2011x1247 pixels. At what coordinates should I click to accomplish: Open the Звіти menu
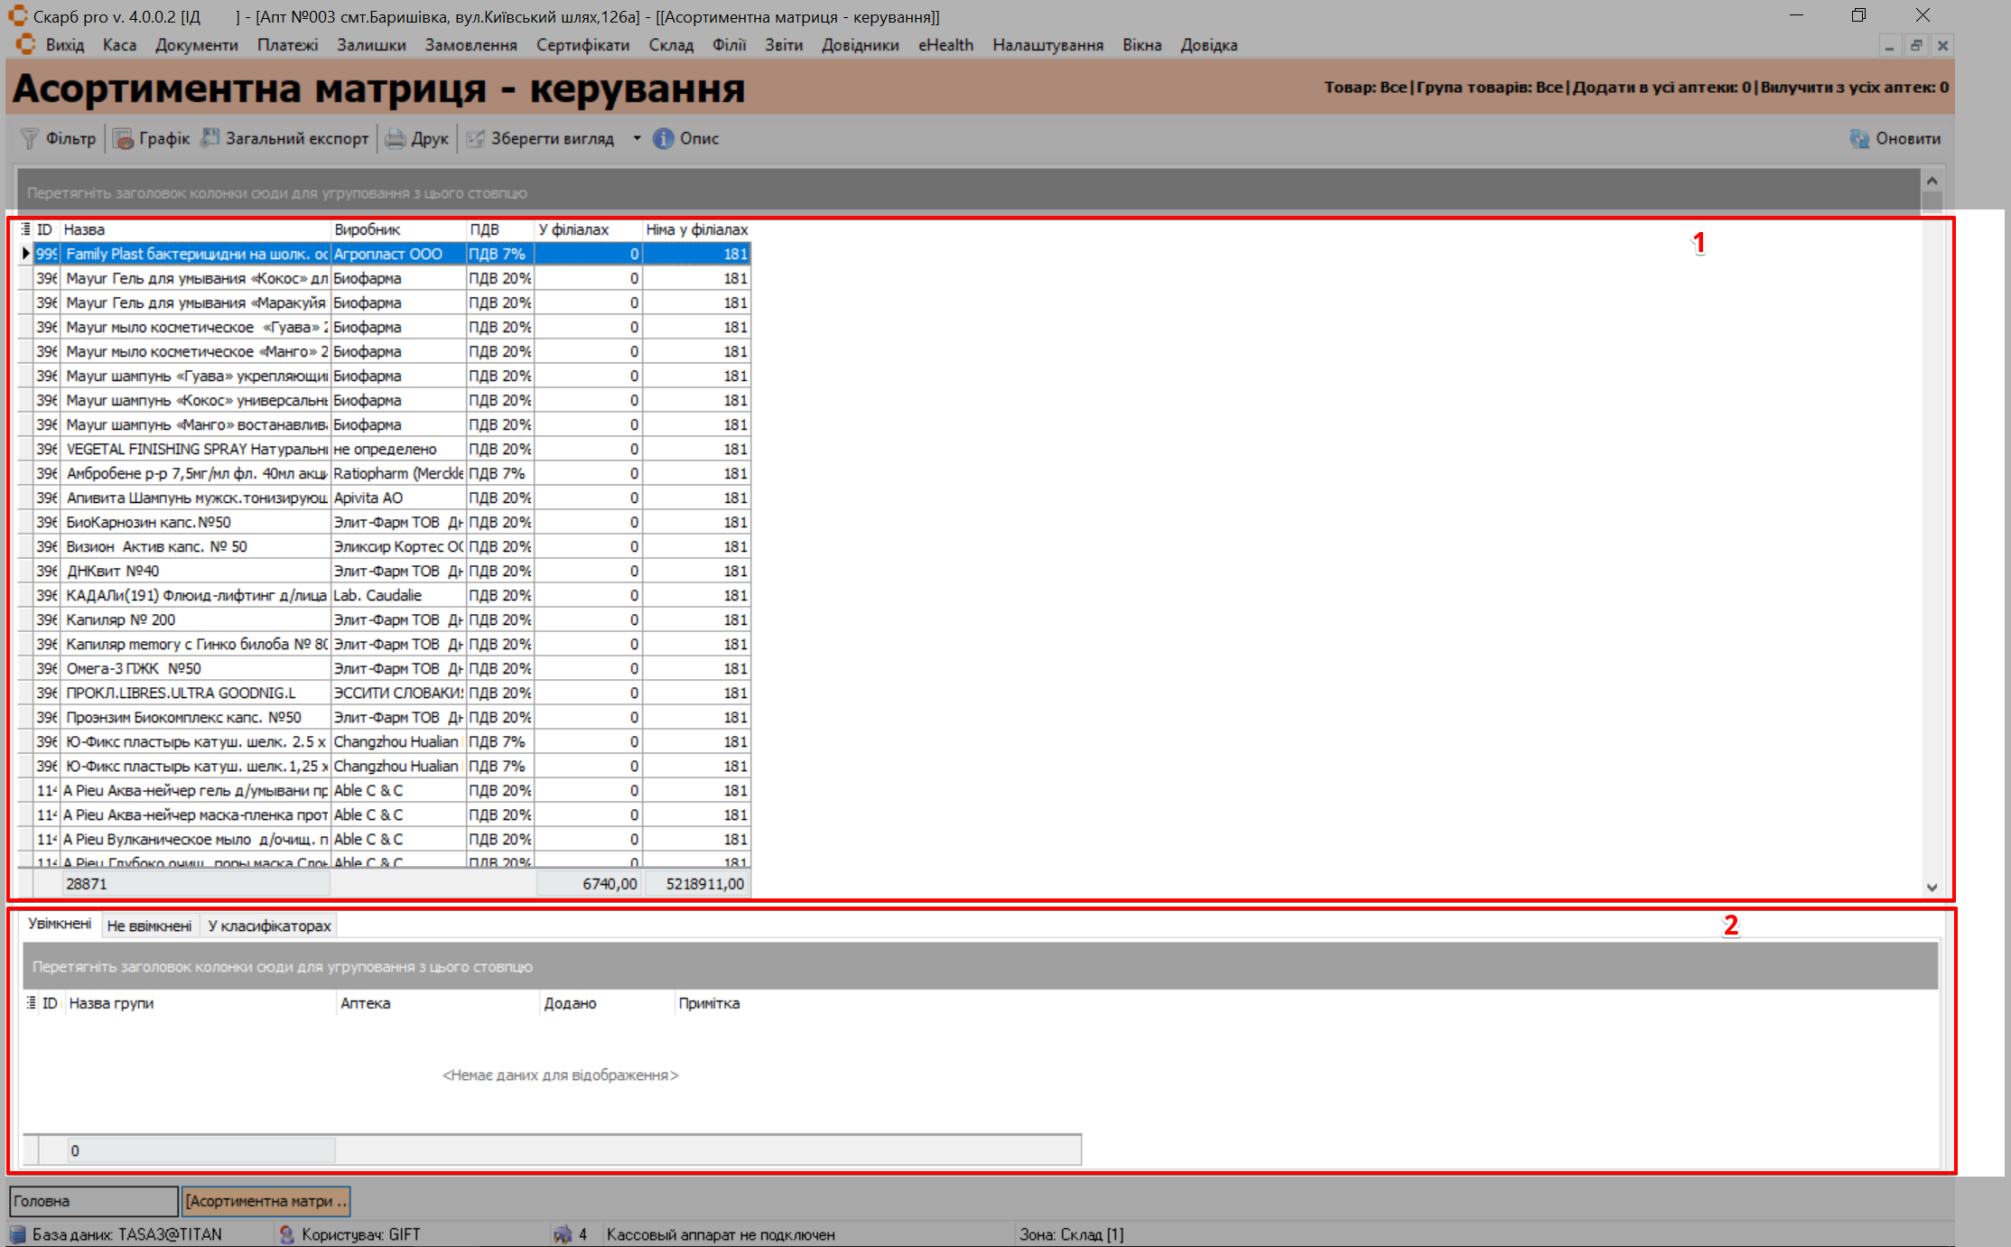[x=783, y=45]
